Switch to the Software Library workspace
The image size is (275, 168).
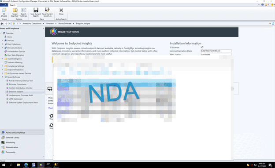(x=12, y=138)
